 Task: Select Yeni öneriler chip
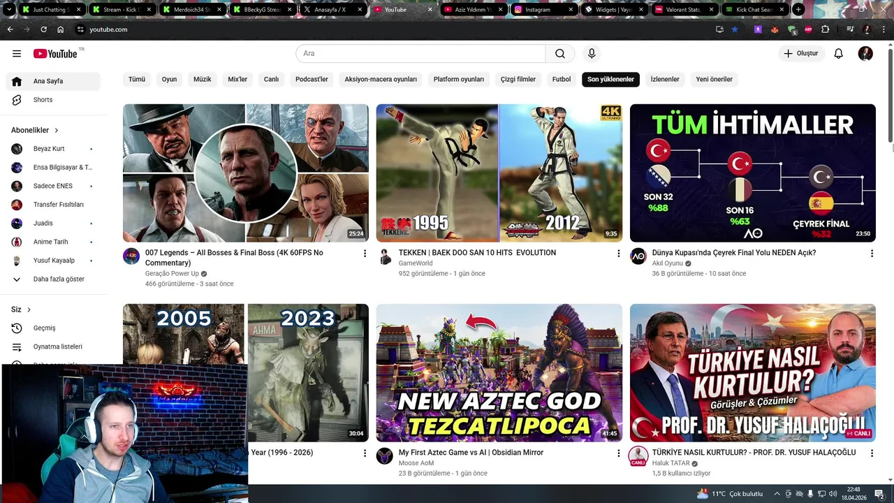715,80
